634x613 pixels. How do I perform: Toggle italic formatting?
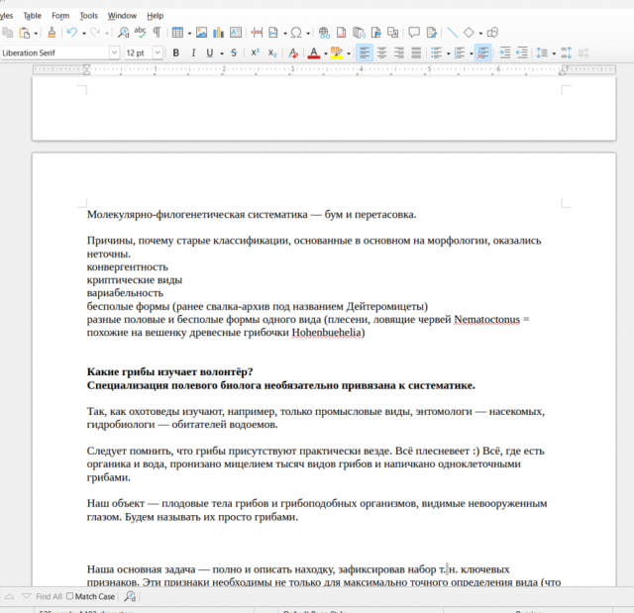pyautogui.click(x=193, y=52)
